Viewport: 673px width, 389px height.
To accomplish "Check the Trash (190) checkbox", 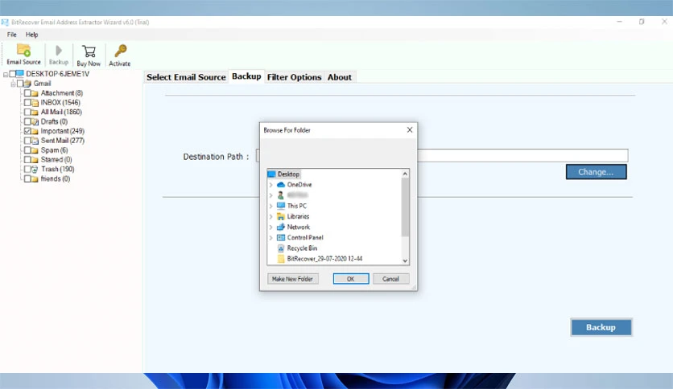I will 27,170.
